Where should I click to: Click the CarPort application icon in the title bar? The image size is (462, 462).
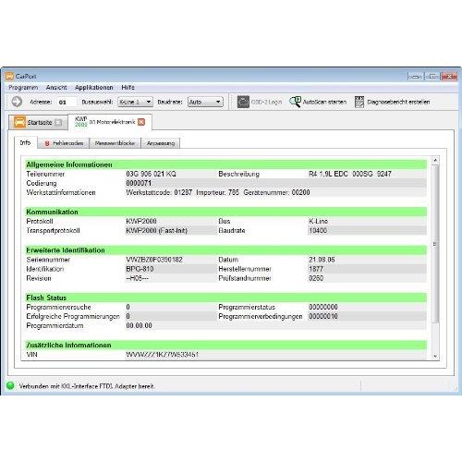point(10,76)
